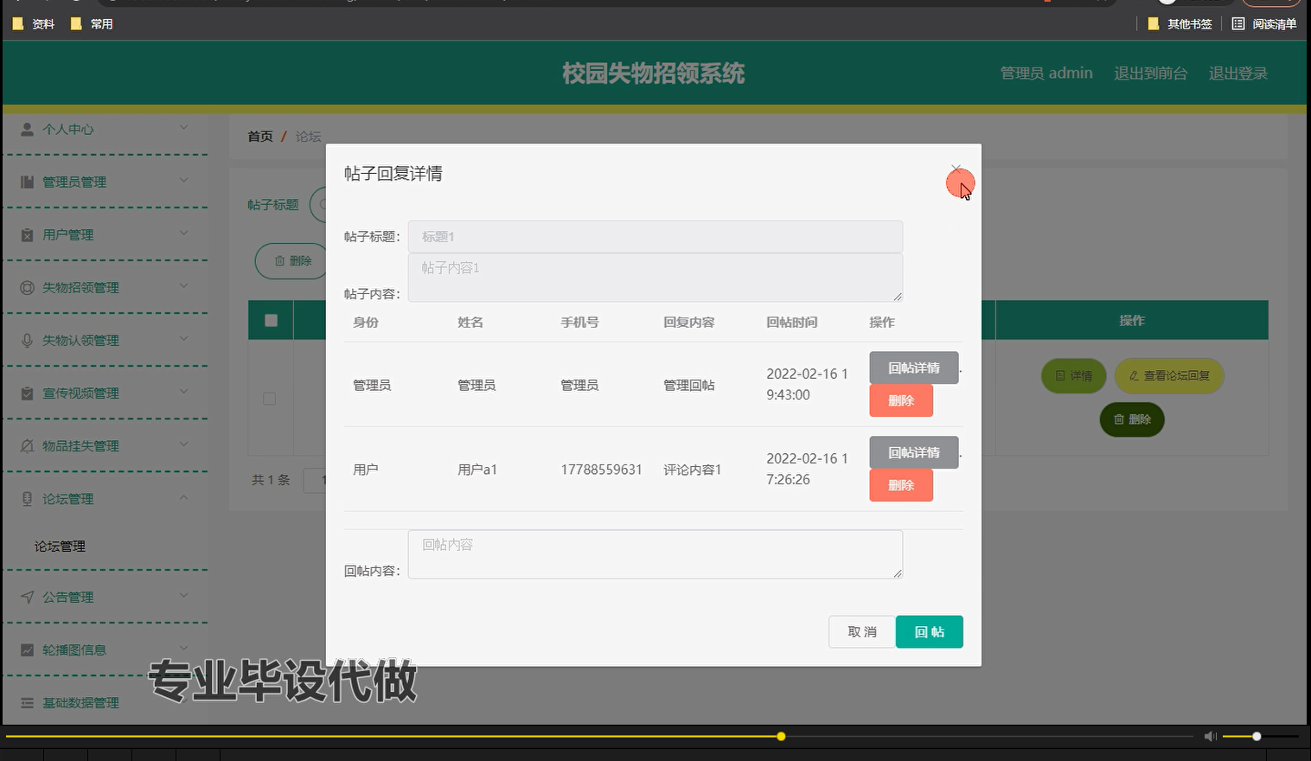This screenshot has height=761, width=1311.
Task: Open the 失物招领管理 section icon
Action: 25,287
